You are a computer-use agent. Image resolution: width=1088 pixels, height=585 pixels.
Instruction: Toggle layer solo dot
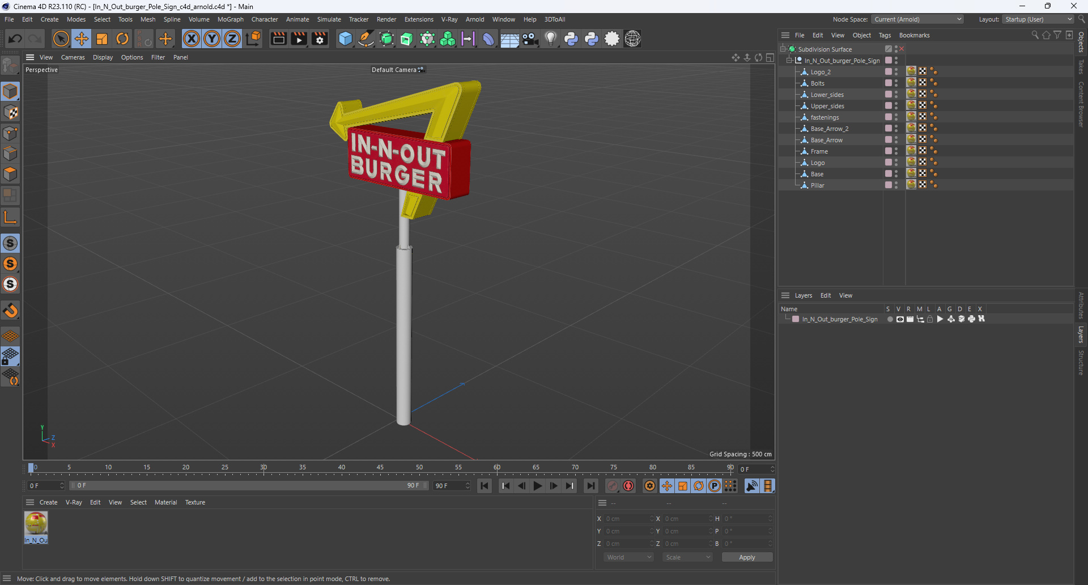point(890,319)
